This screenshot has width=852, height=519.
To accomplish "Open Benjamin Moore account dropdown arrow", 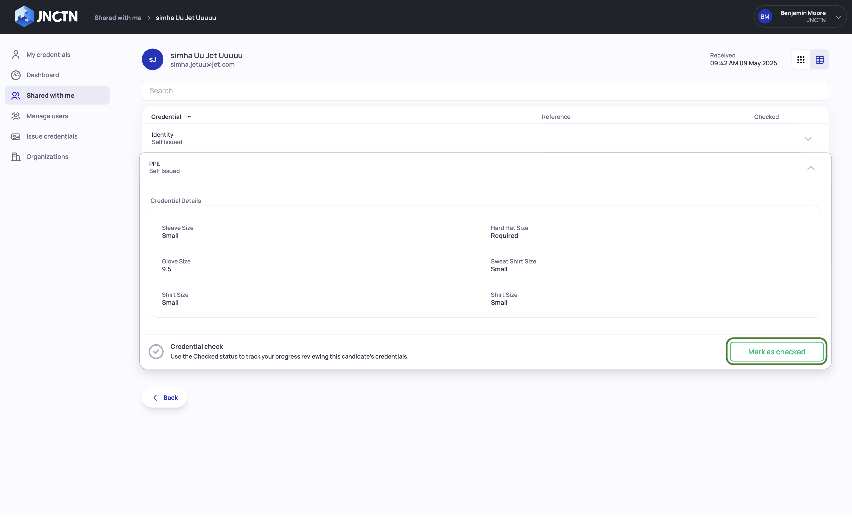I will (x=838, y=17).
